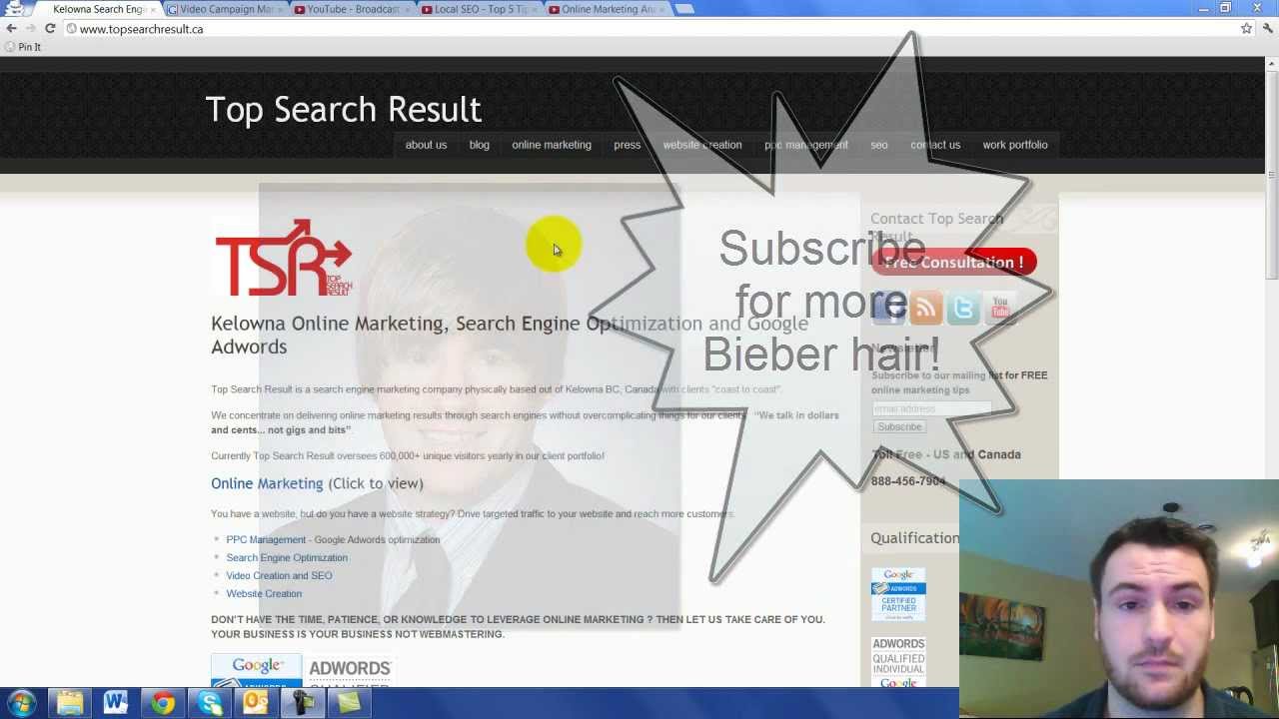Reload the page with the refresh icon

tap(50, 29)
